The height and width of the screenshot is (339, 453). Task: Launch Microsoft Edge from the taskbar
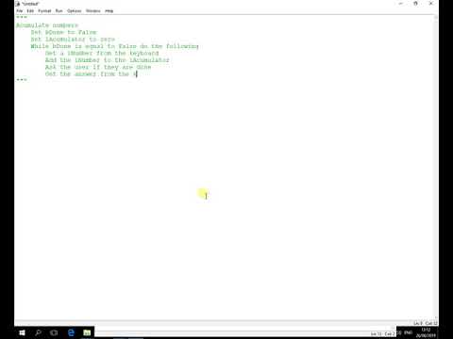71,332
